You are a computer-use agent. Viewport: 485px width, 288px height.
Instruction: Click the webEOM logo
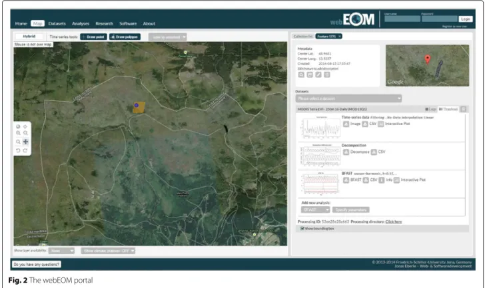(x=352, y=19)
